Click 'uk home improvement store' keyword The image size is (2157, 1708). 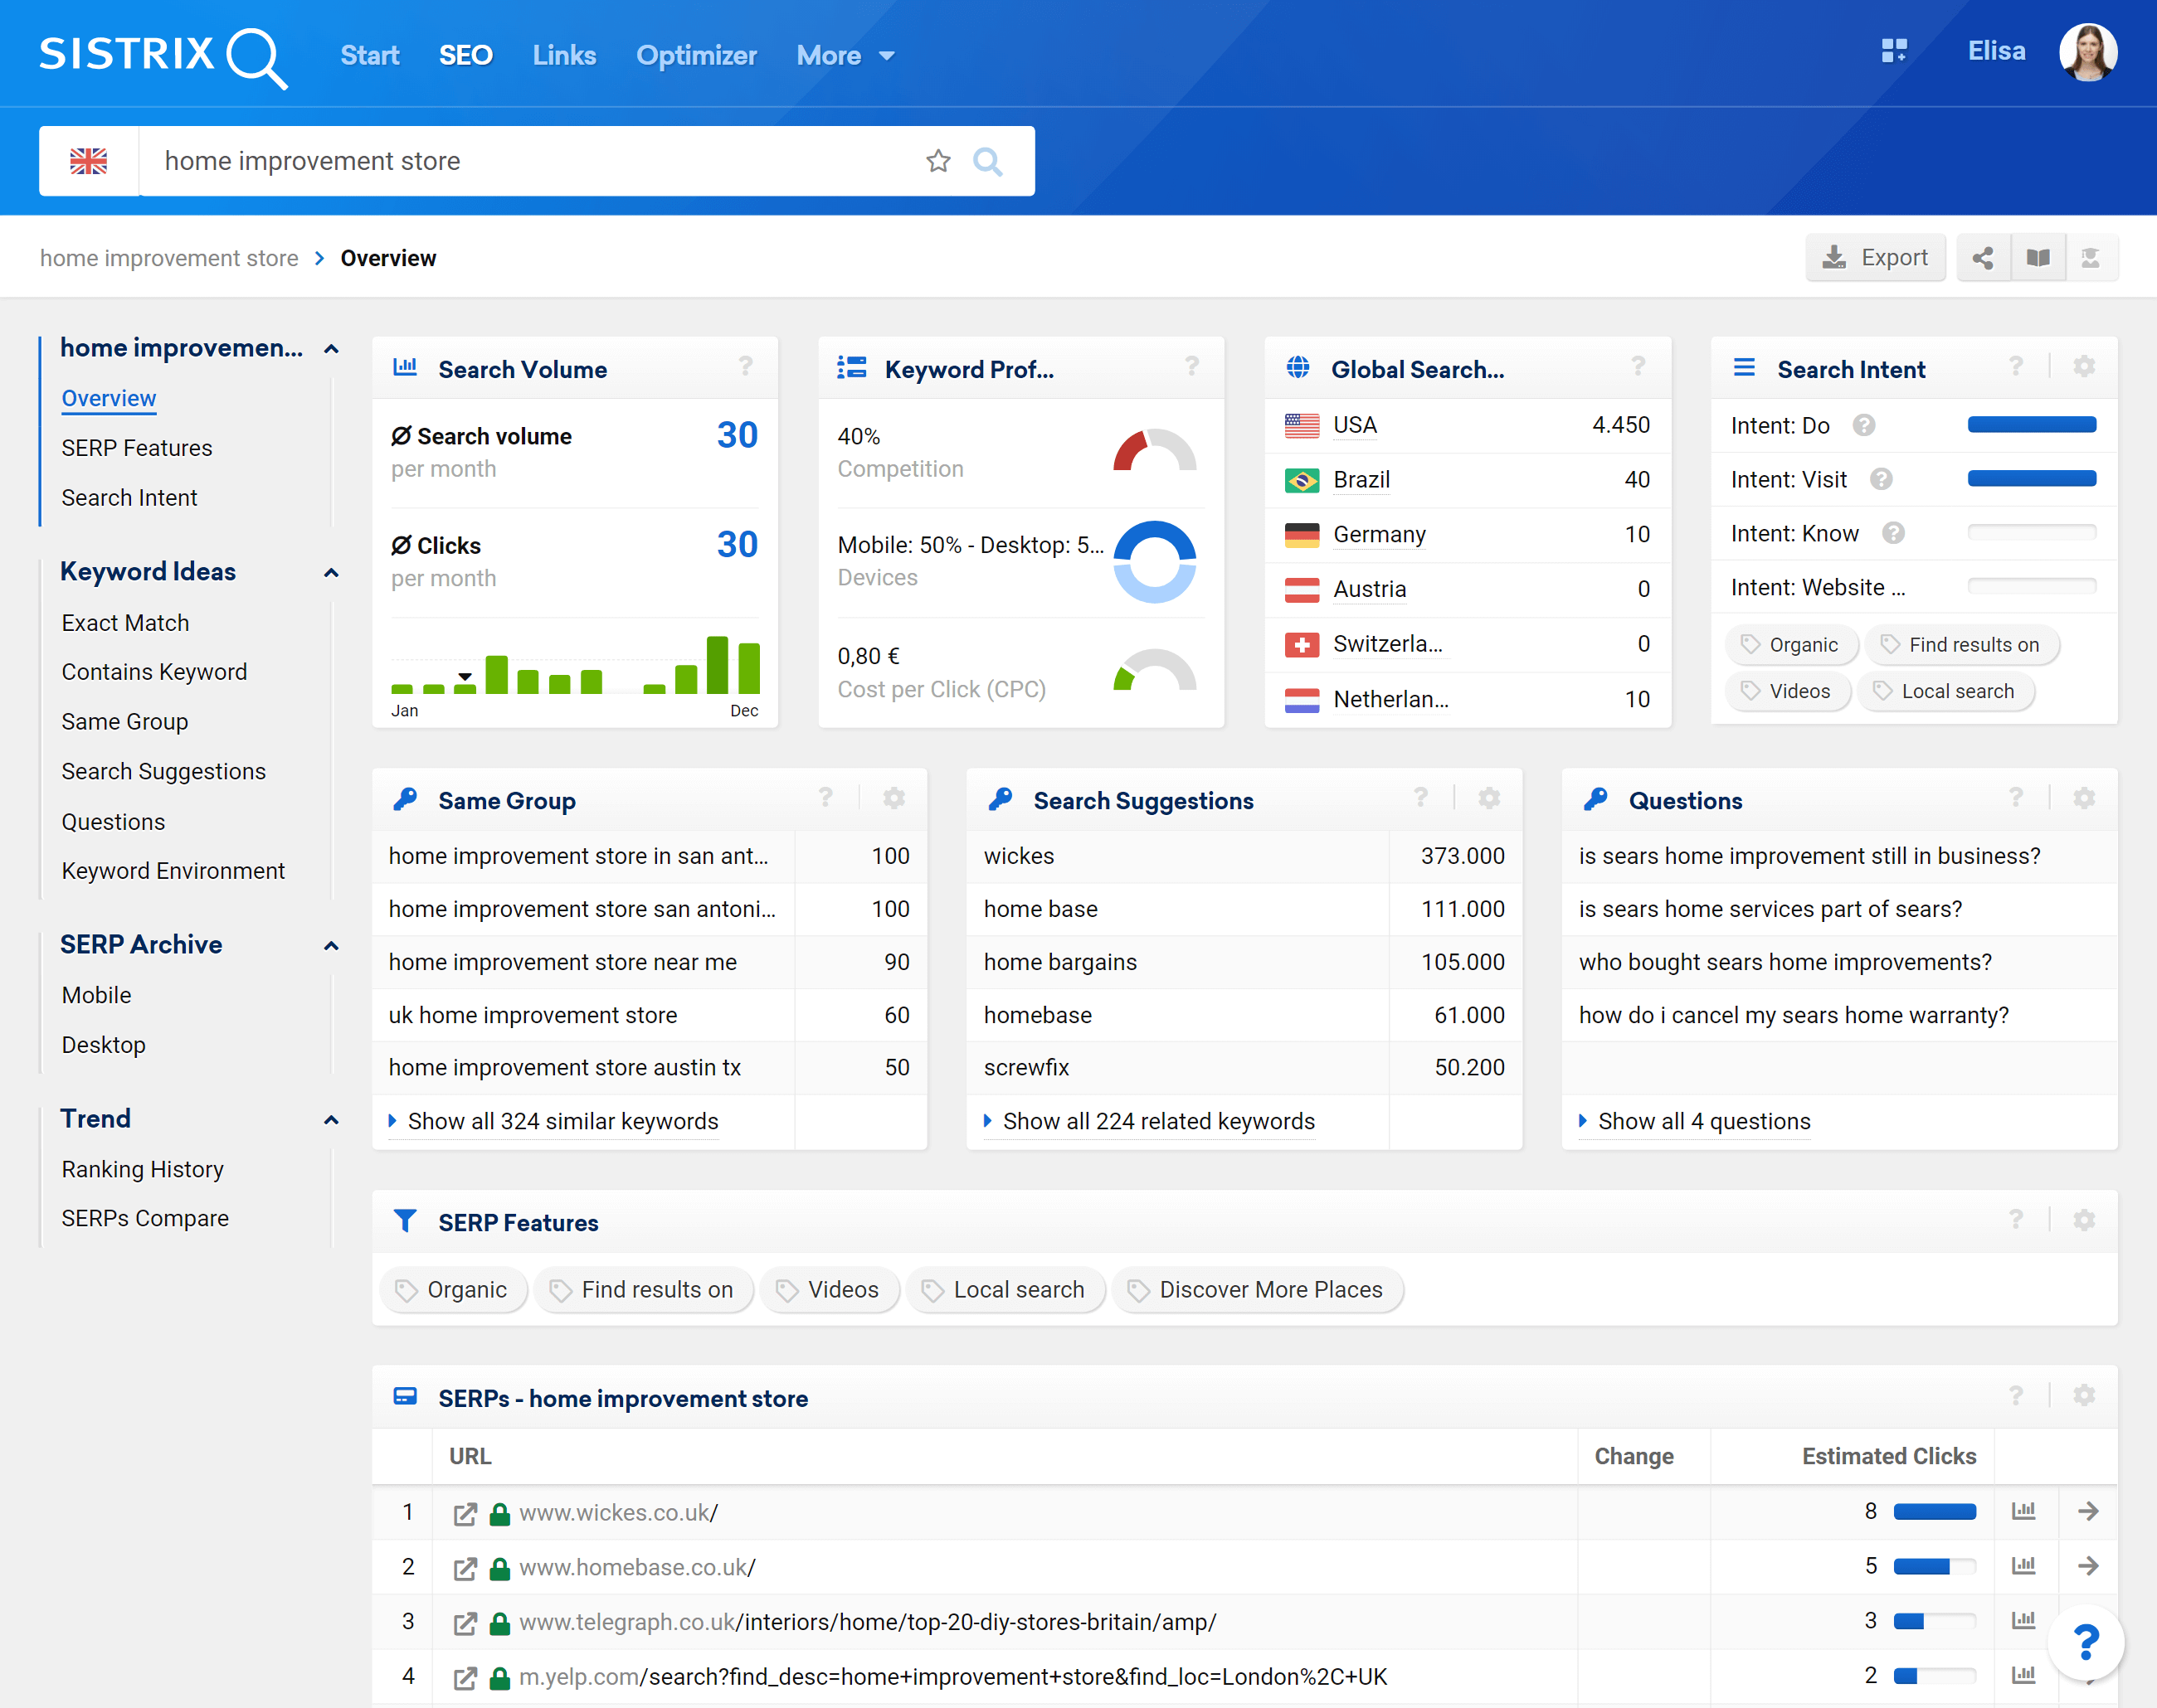533,1015
